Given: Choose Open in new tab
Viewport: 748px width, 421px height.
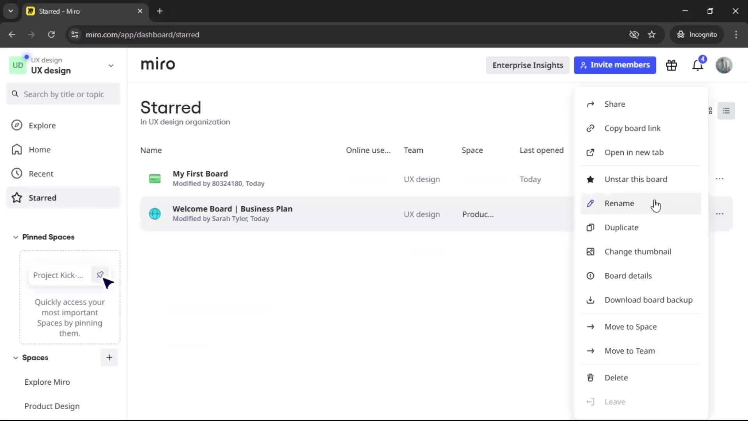Looking at the screenshot, I should (x=641, y=152).
